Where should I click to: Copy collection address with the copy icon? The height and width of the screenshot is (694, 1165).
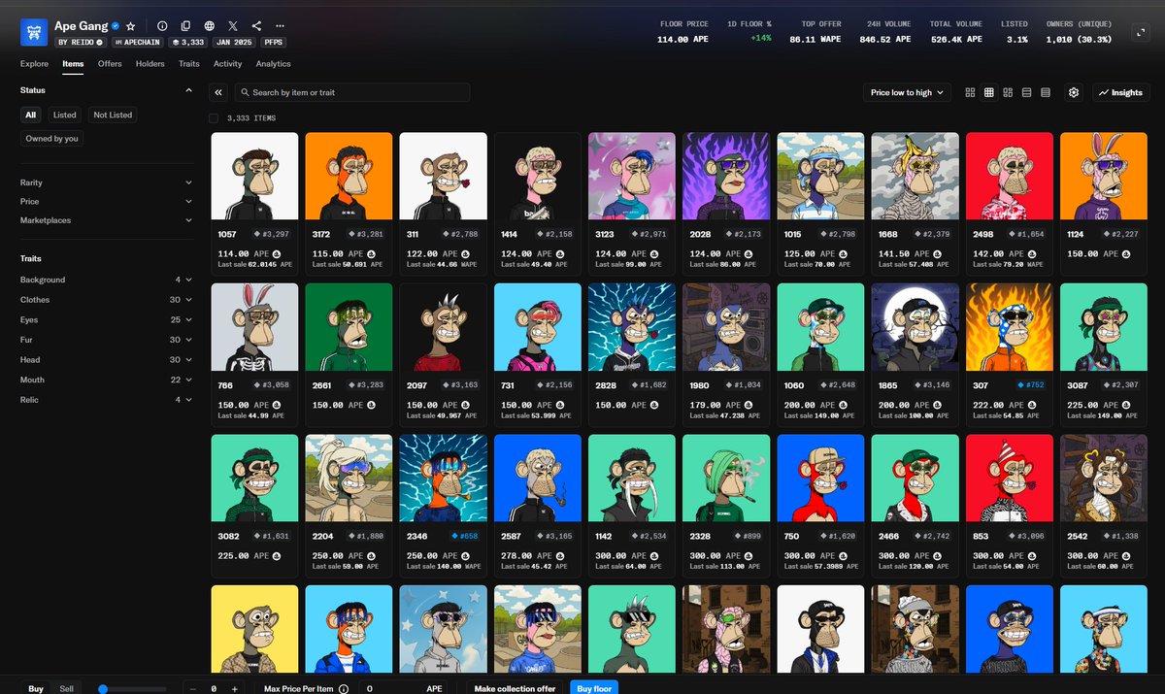(x=185, y=26)
